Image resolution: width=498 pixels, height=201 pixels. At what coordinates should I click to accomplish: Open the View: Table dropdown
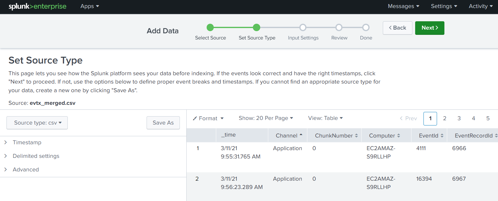pos(326,118)
